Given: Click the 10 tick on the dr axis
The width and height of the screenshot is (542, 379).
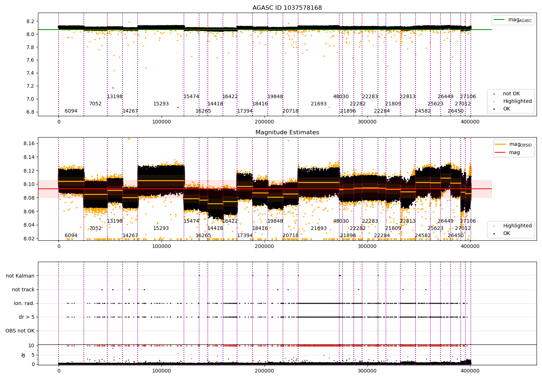Looking at the screenshot, I should (31, 345).
